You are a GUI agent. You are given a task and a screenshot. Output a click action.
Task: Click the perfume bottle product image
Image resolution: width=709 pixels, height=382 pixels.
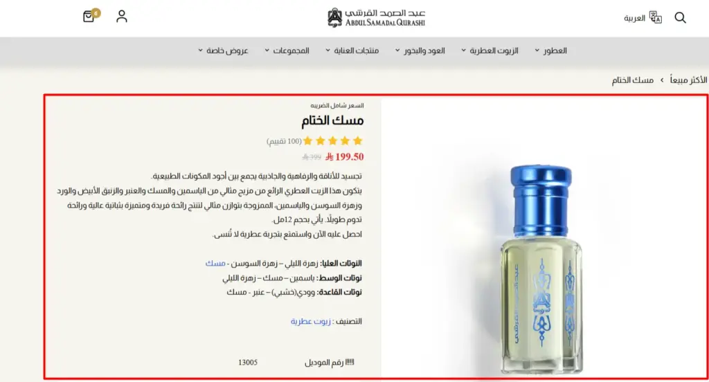coord(541,269)
